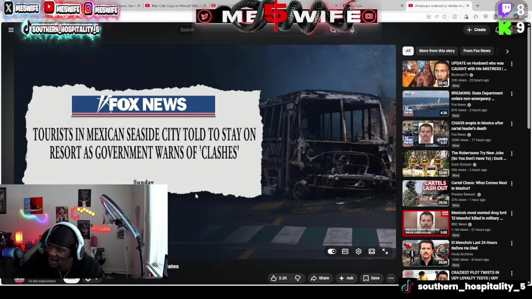Open Duck Dynasty channel name
Viewport: 532px width, 299px height.
(461, 164)
